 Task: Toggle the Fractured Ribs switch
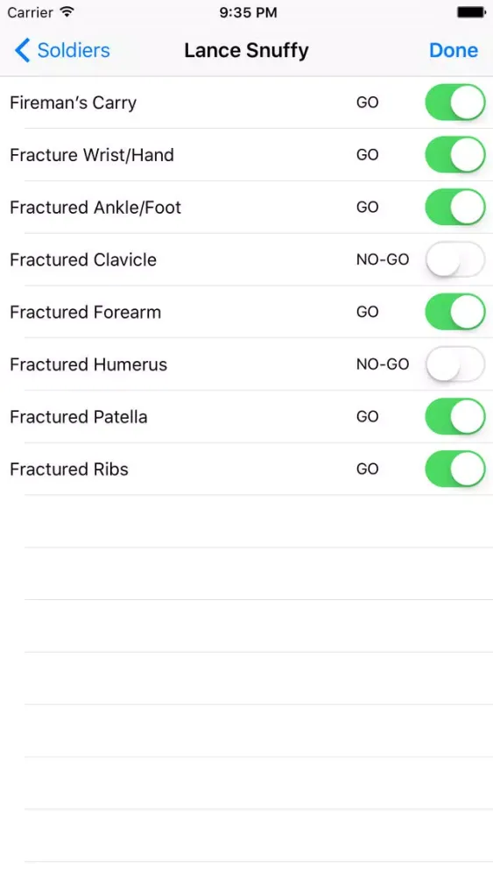pos(455,469)
